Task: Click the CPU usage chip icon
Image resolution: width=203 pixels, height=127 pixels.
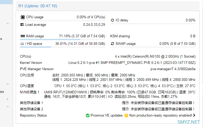Action: click(x=23, y=17)
